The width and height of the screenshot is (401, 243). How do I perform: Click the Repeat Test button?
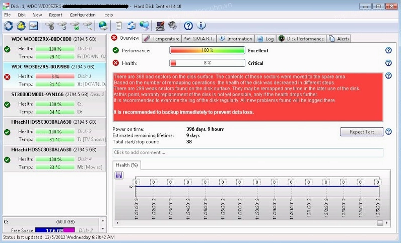[x=362, y=132]
